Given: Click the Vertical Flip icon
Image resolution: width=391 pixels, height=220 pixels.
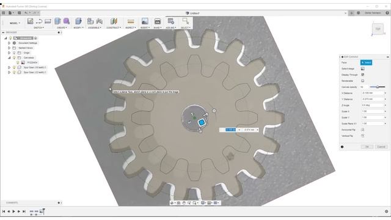Looking at the screenshot, I should pos(362,136).
